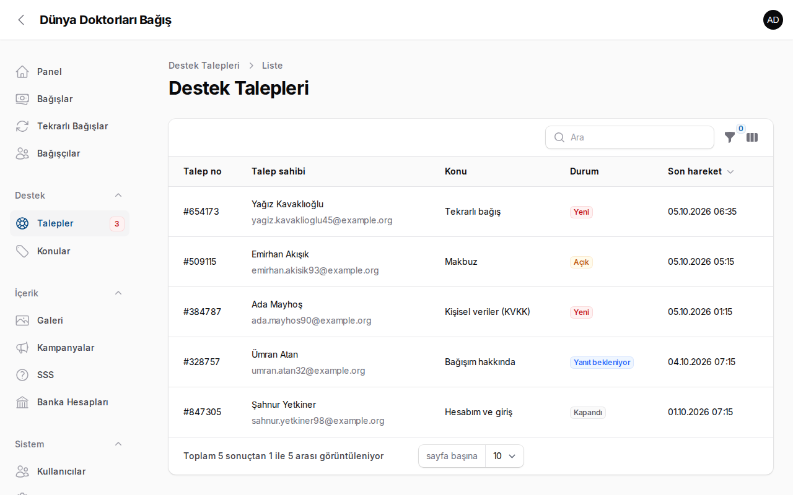Click the Hesabım ve giriş subject cell

tap(478, 412)
